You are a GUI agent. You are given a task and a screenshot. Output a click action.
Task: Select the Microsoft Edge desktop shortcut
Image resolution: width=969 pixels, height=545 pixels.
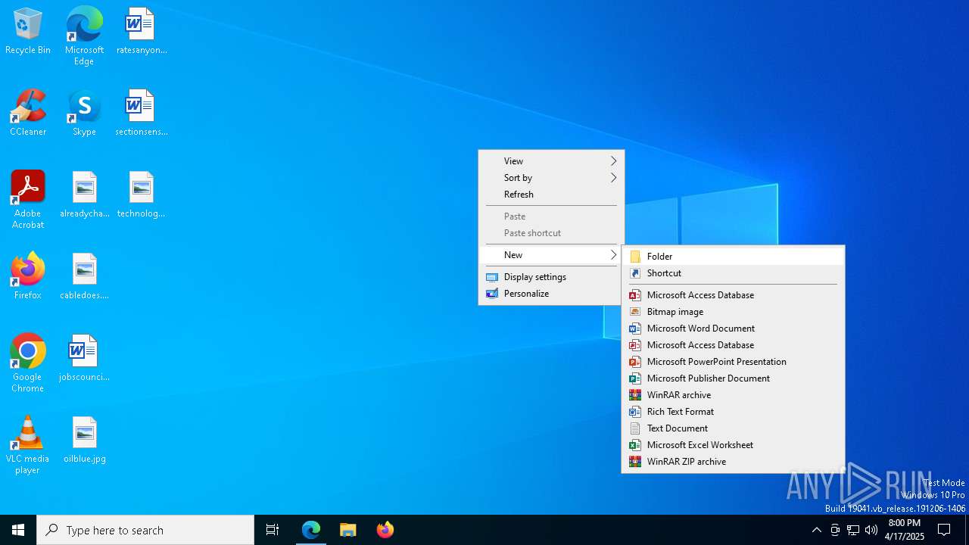point(84,36)
